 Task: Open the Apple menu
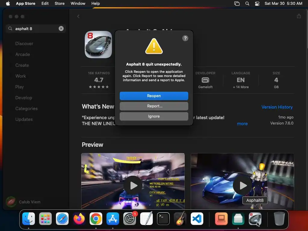pyautogui.click(x=8, y=3)
